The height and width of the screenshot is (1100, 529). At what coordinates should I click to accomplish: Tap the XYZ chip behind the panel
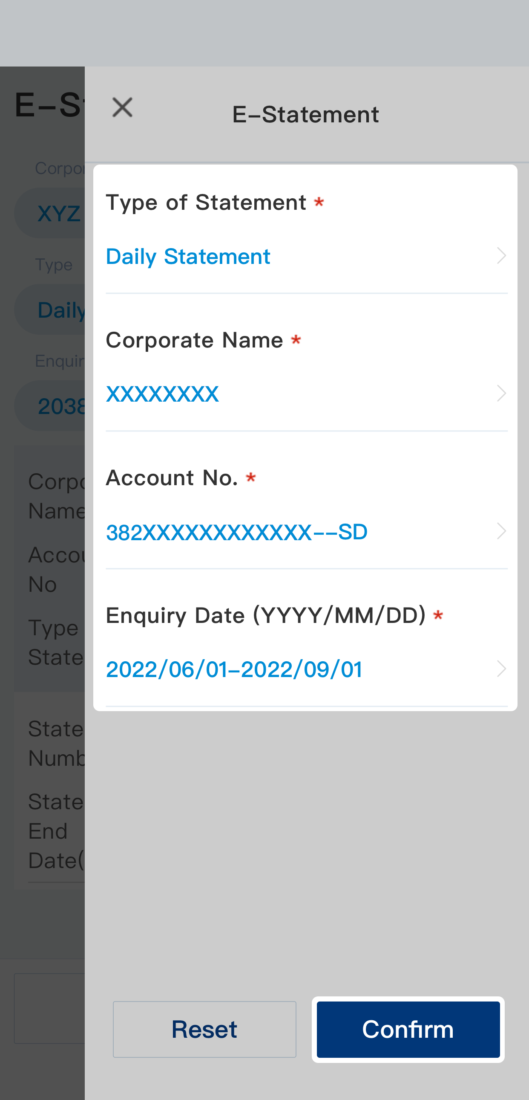(x=55, y=213)
